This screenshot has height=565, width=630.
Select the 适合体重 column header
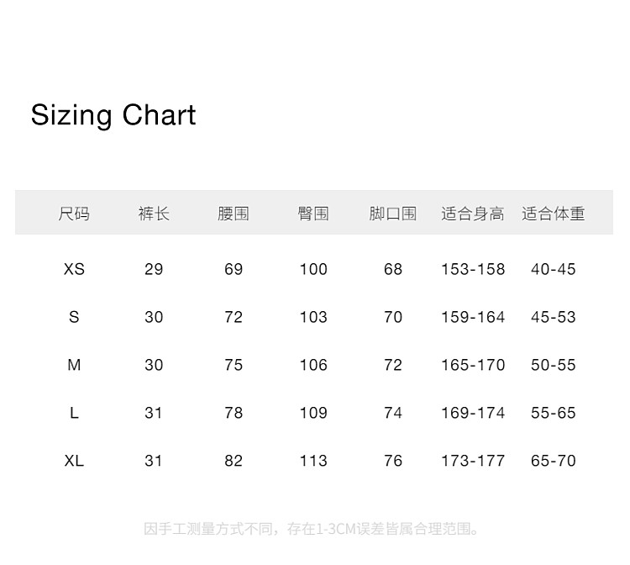click(x=554, y=214)
